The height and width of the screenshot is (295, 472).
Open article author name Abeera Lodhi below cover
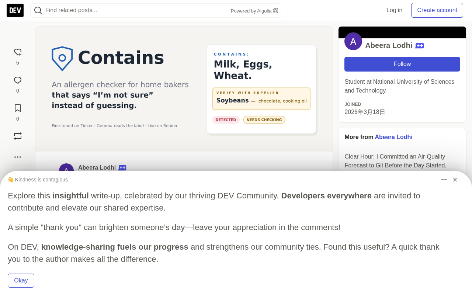(97, 167)
